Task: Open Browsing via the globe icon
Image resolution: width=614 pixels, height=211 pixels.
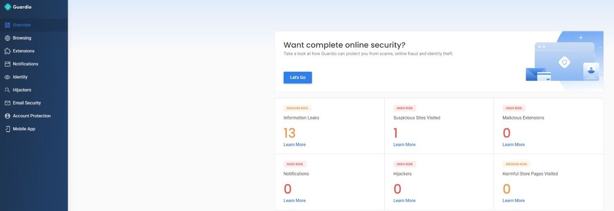Action: pos(7,38)
